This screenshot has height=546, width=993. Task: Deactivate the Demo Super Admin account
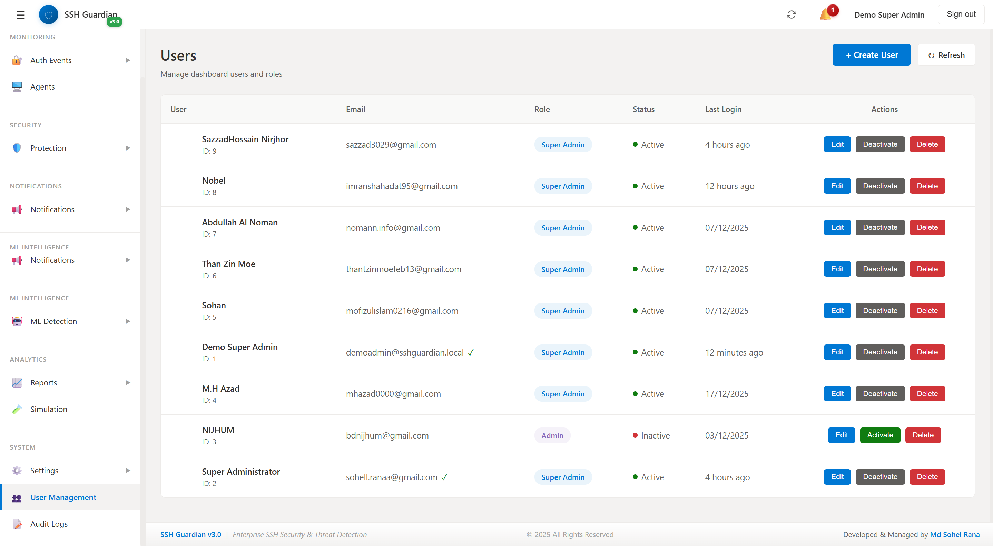click(x=880, y=352)
